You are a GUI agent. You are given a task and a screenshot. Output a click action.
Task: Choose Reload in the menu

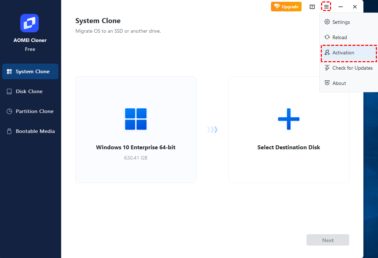[x=348, y=37]
